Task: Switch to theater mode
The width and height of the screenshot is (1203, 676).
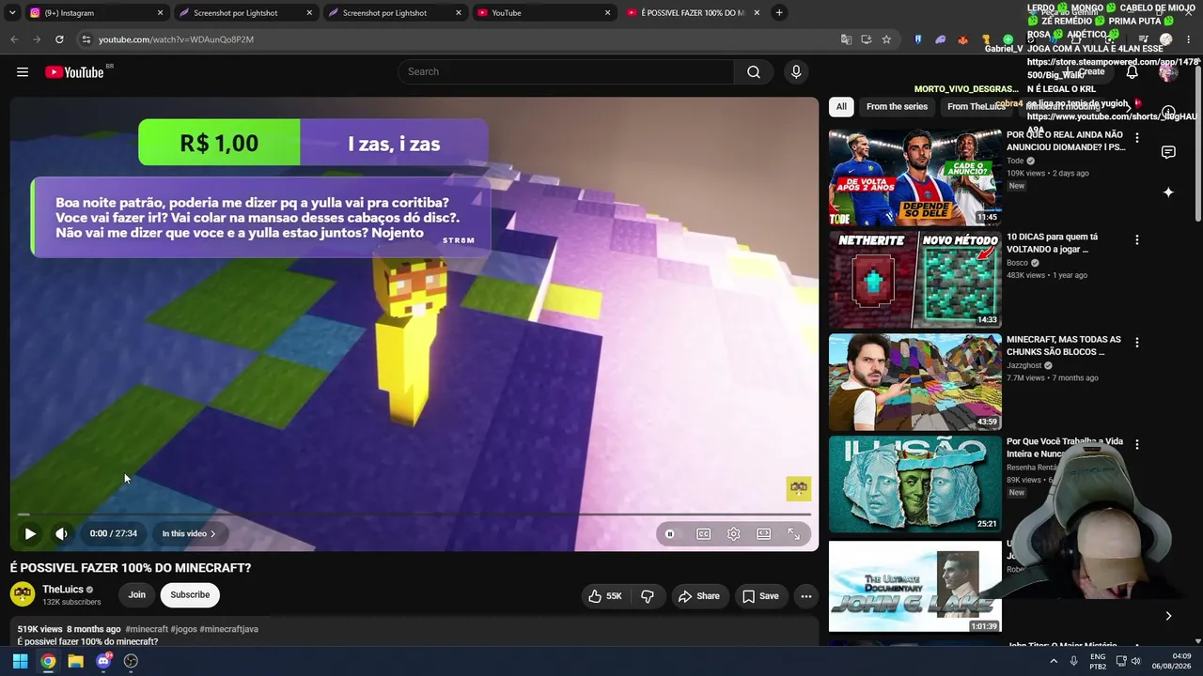Action: (x=764, y=533)
